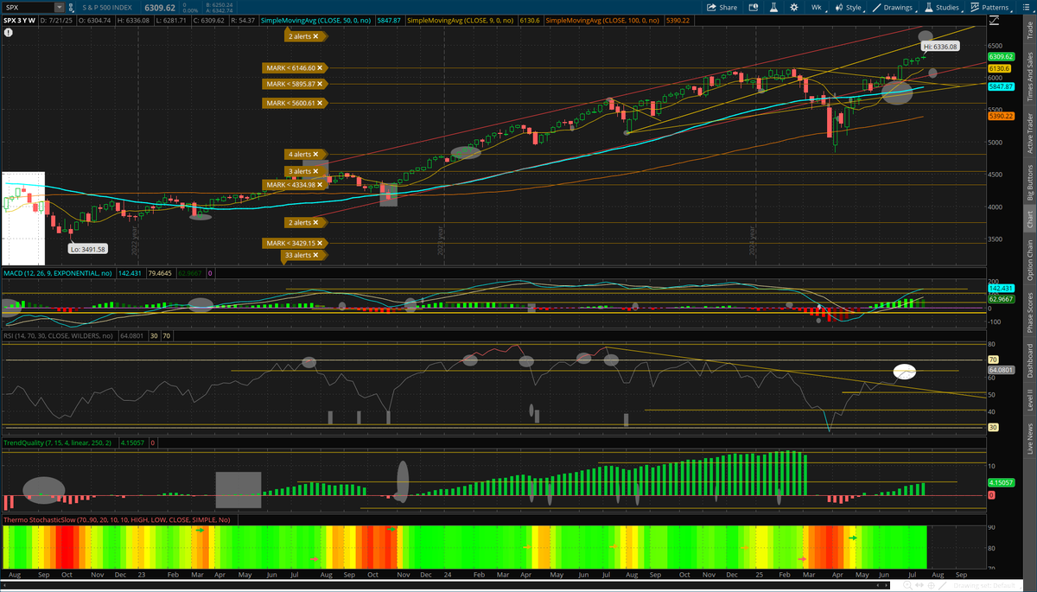
Task: Click the 4.15057 TrendQuality value bubble
Action: (x=999, y=482)
